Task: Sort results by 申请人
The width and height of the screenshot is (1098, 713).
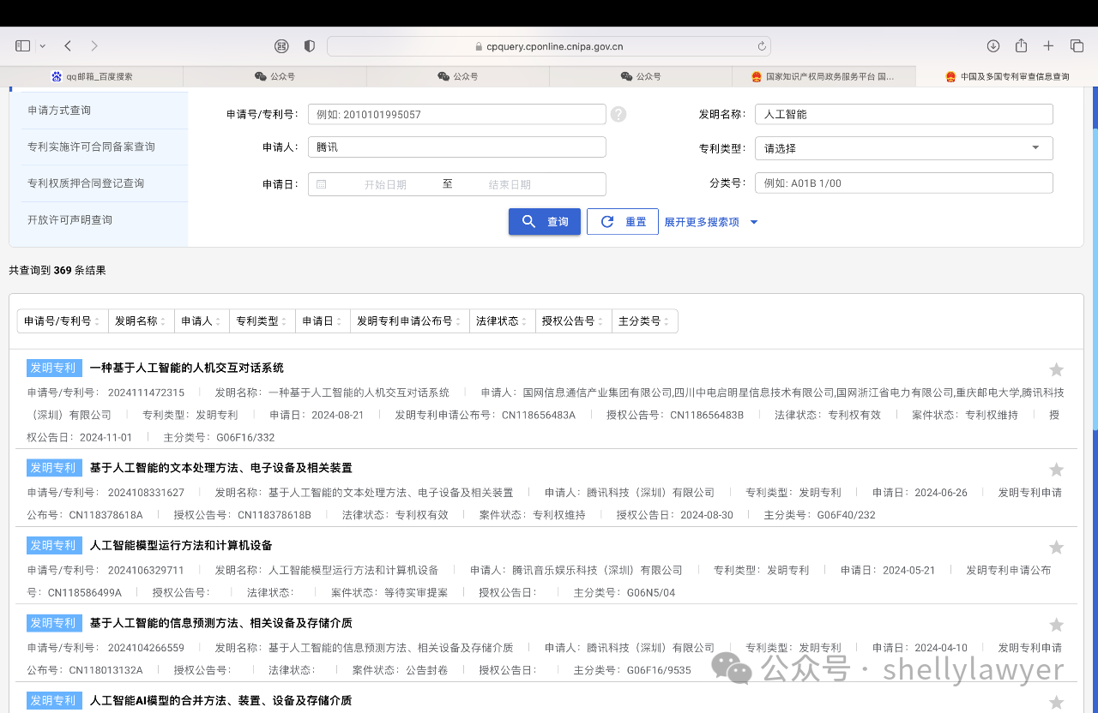Action: point(202,321)
